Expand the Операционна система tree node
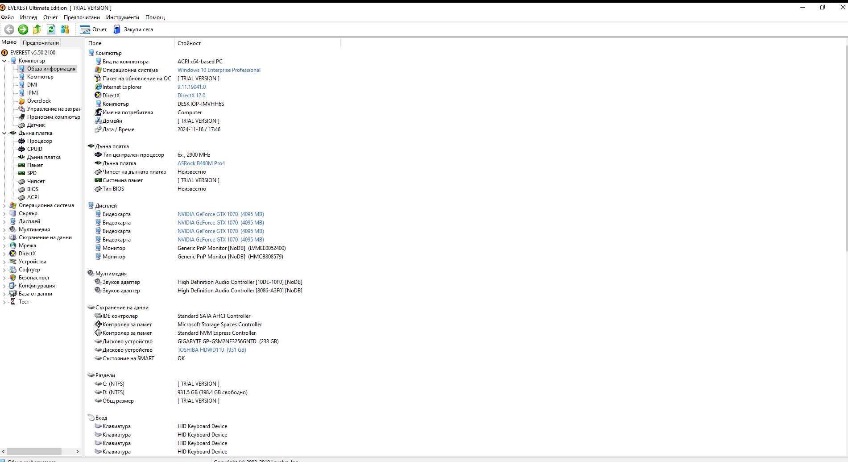The height and width of the screenshot is (462, 848). [4, 205]
